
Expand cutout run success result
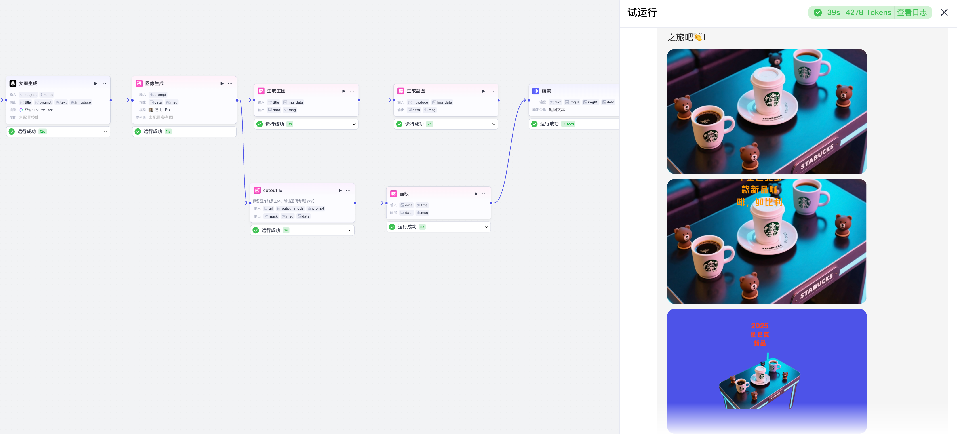tap(350, 230)
